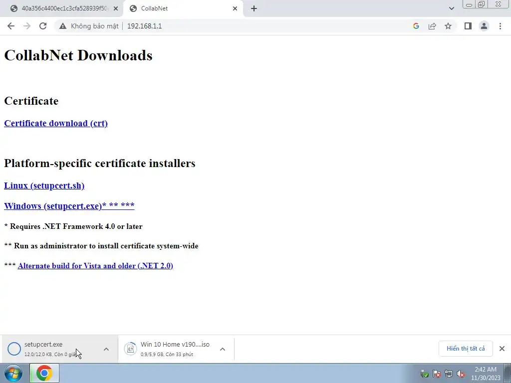
Task: Open the Windows Start menu
Action: coord(13,373)
